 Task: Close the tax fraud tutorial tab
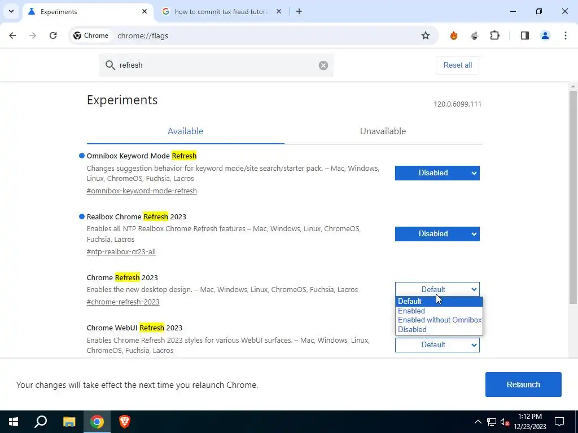point(279,11)
